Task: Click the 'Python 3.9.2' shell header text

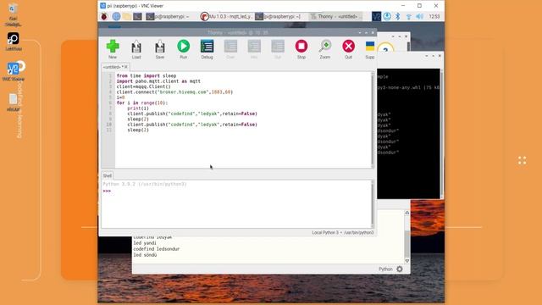Action: click(145, 185)
